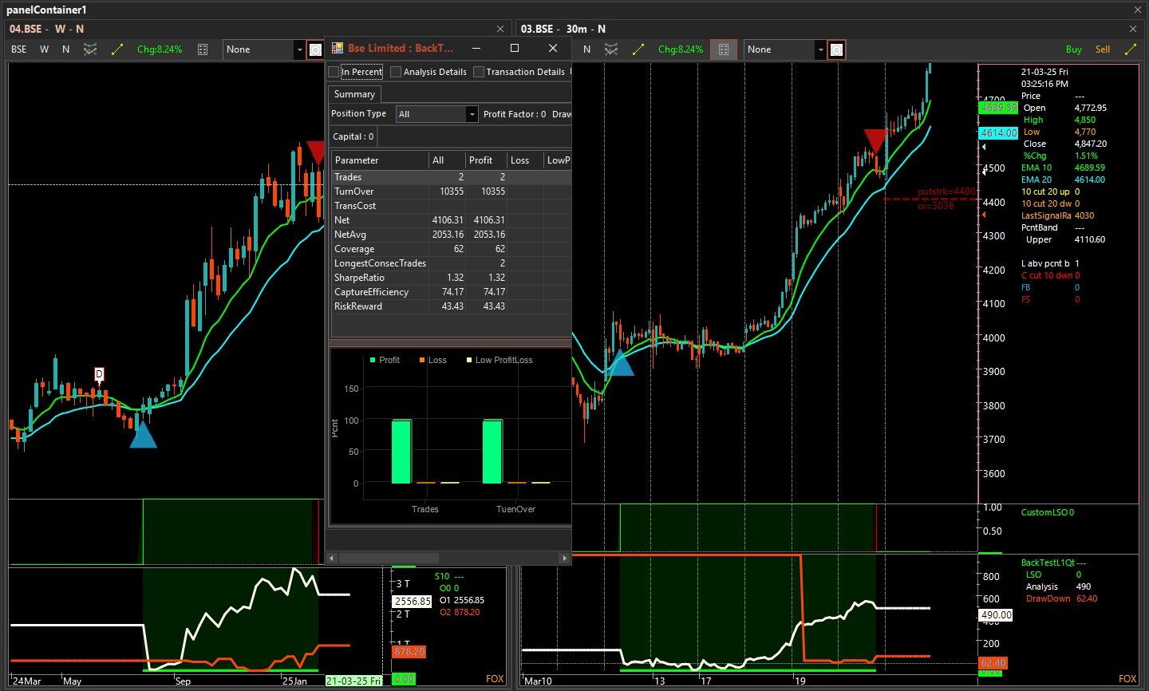Select the Net row in summary table

tap(451, 220)
